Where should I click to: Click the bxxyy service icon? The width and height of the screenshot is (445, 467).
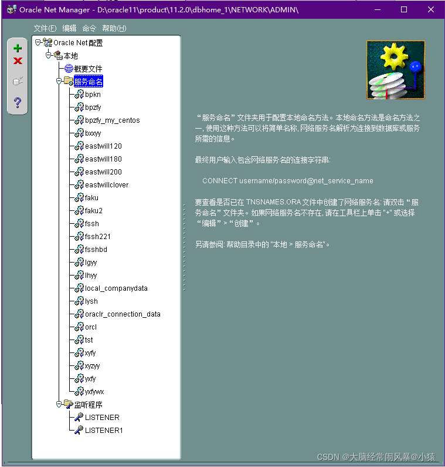point(79,133)
